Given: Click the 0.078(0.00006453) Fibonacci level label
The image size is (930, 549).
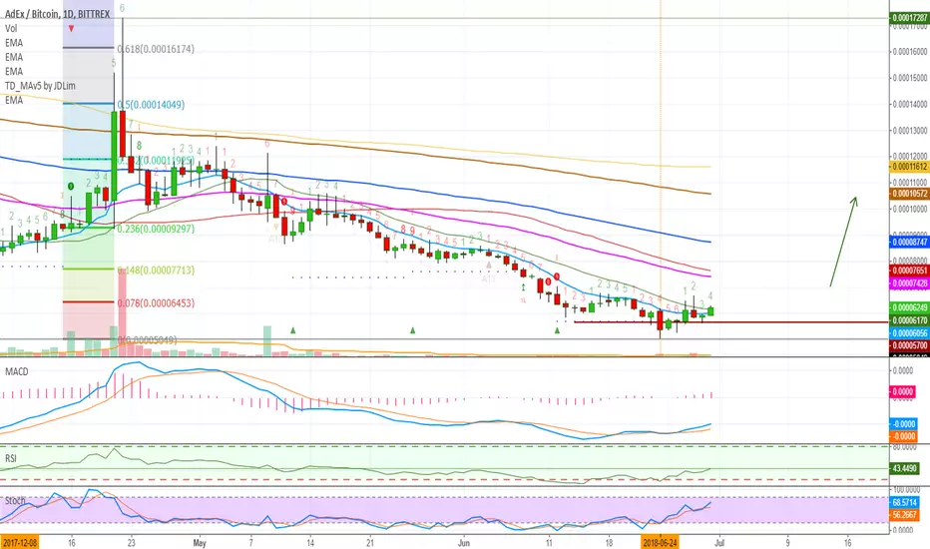Looking at the screenshot, I should pos(156,303).
